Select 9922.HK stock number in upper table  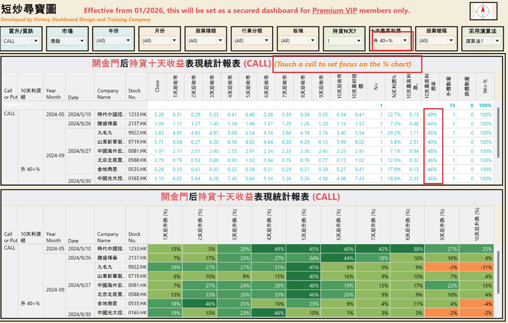[137, 133]
